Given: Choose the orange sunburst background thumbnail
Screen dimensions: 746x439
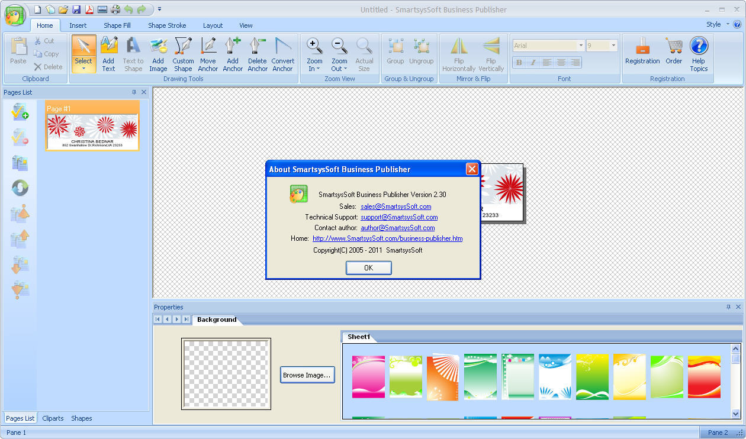Looking at the screenshot, I should (x=443, y=377).
